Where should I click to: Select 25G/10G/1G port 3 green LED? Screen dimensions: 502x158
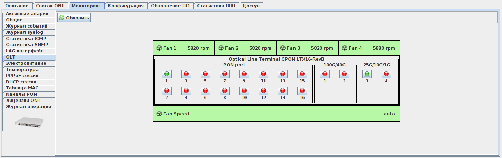point(367,74)
